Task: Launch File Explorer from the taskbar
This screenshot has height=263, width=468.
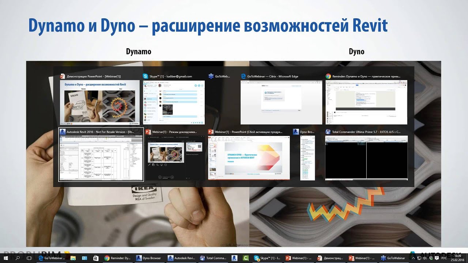Action: point(73,258)
